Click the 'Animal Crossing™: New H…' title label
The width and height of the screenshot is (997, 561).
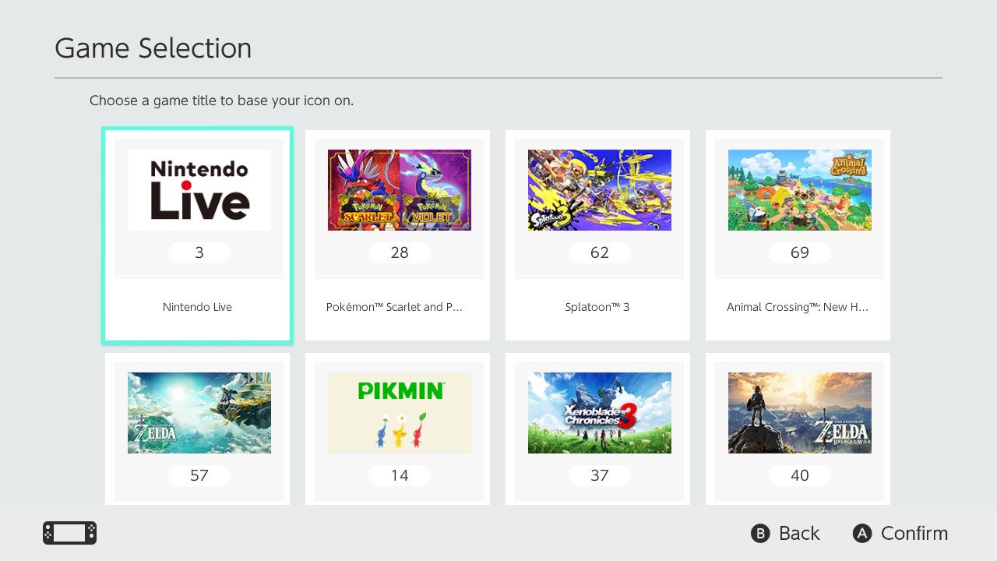tap(798, 307)
